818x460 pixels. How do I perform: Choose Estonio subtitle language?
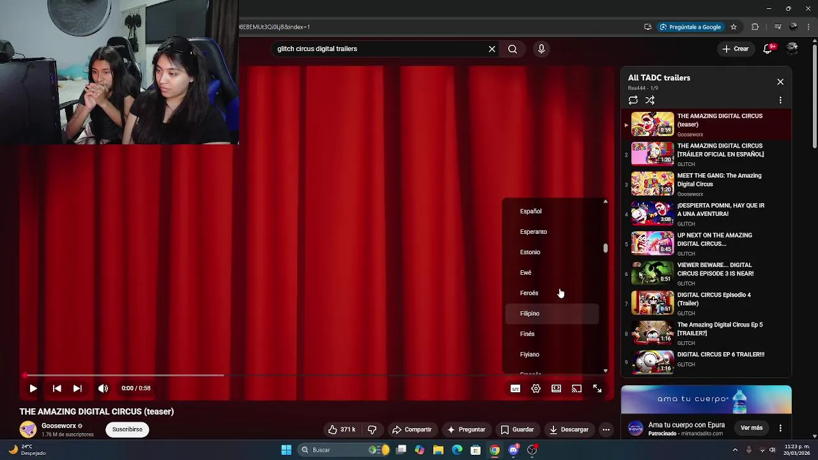[552, 252]
